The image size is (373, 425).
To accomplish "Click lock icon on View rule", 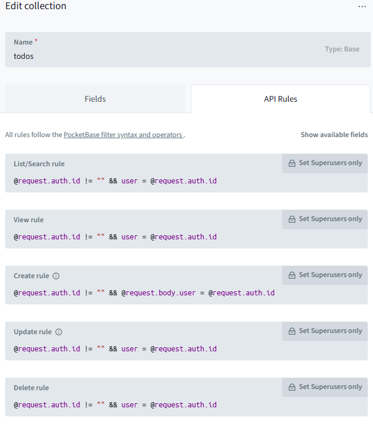I will coord(292,219).
